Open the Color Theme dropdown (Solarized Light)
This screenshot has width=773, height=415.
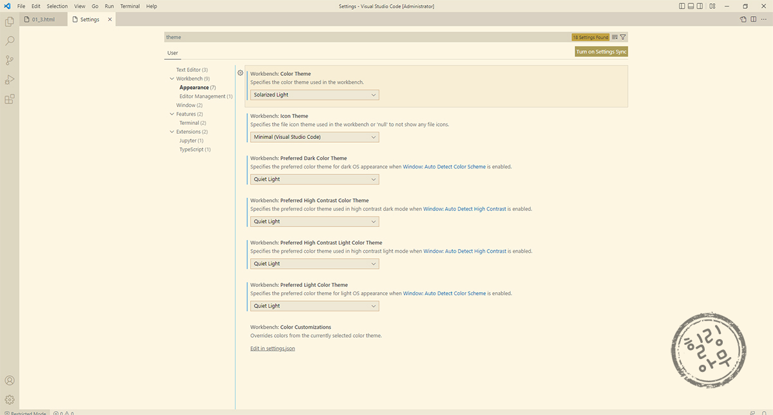point(314,95)
